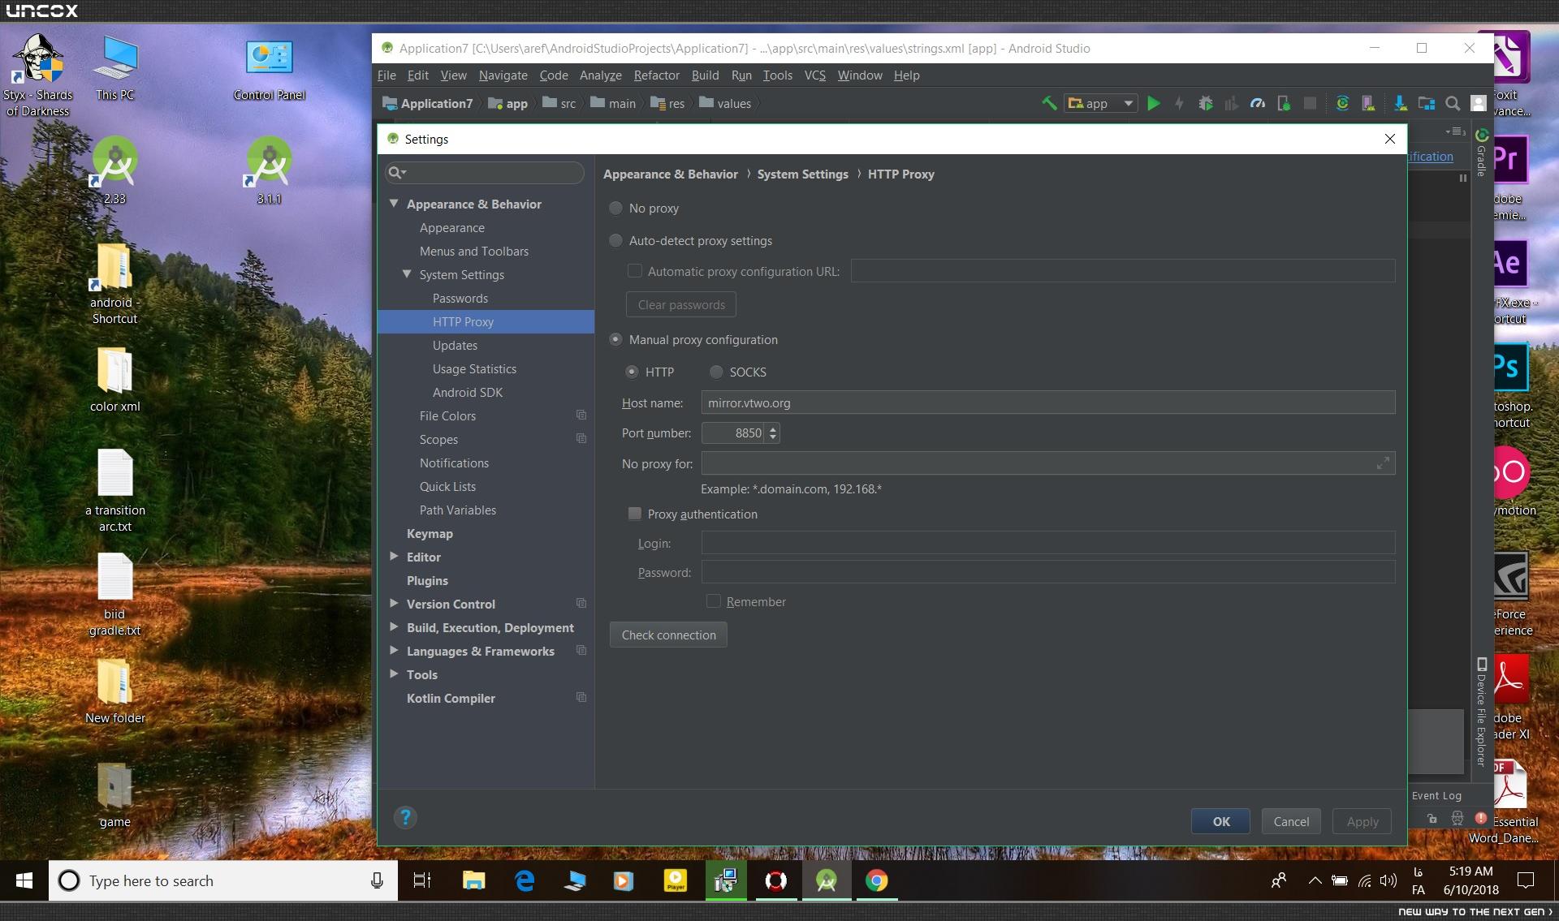Click the Apply Changes lightning icon

1179,103
